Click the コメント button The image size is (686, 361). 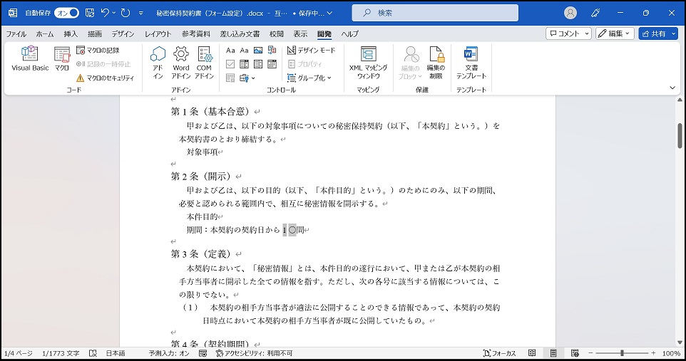[568, 33]
